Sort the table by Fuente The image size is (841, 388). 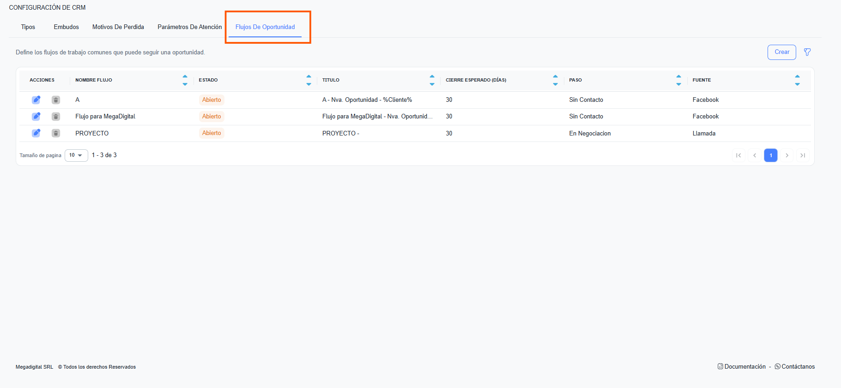tap(797, 80)
